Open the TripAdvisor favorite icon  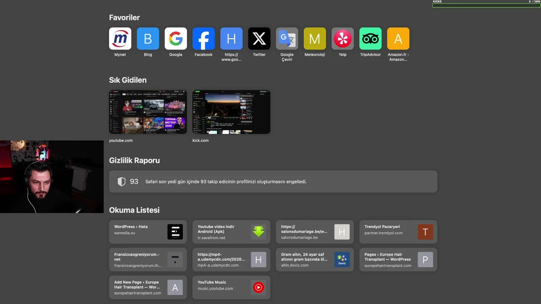371,38
